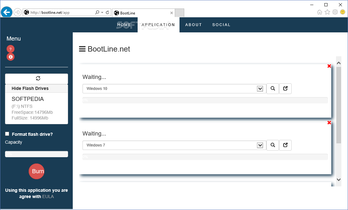Remove the Windows 7 card with red X
This screenshot has height=210, width=348.
(329, 123)
